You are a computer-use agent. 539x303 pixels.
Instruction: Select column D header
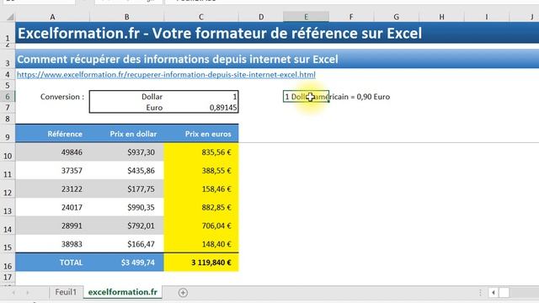(x=261, y=17)
